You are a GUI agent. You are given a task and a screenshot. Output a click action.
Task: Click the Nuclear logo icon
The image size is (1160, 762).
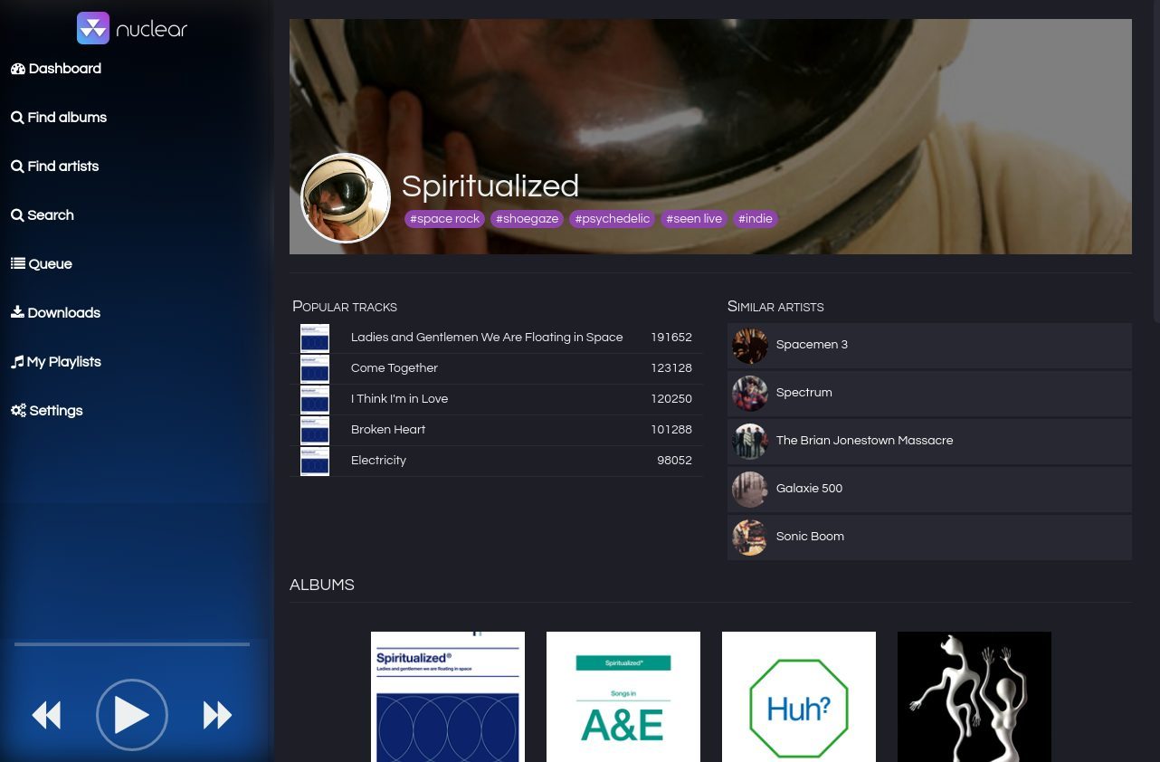tap(93, 28)
